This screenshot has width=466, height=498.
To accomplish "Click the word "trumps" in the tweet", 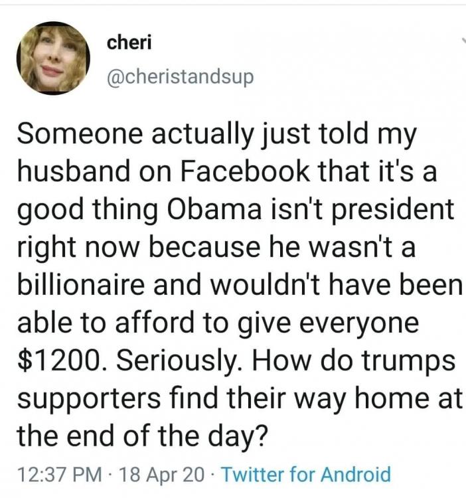I will (409, 361).
